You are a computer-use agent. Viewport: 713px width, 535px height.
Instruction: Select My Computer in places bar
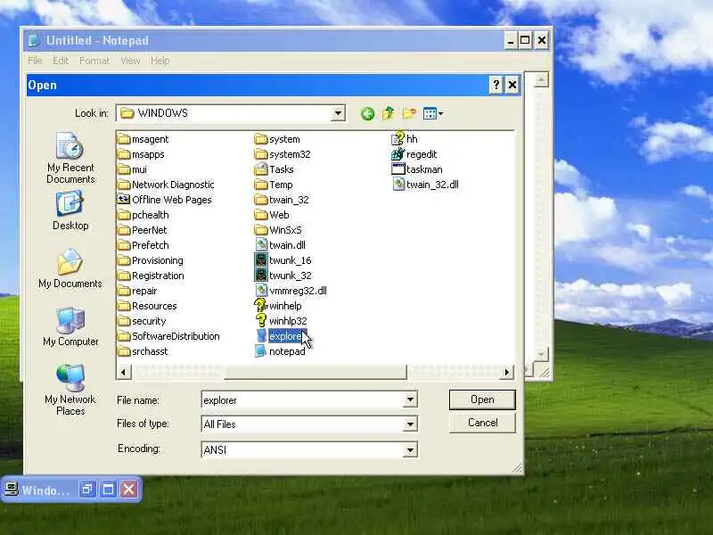coord(70,326)
